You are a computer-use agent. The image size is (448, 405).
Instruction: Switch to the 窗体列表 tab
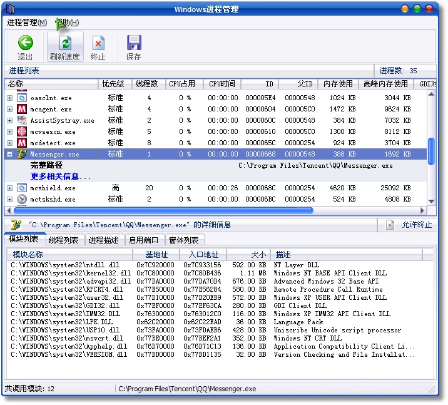pyautogui.click(x=184, y=240)
